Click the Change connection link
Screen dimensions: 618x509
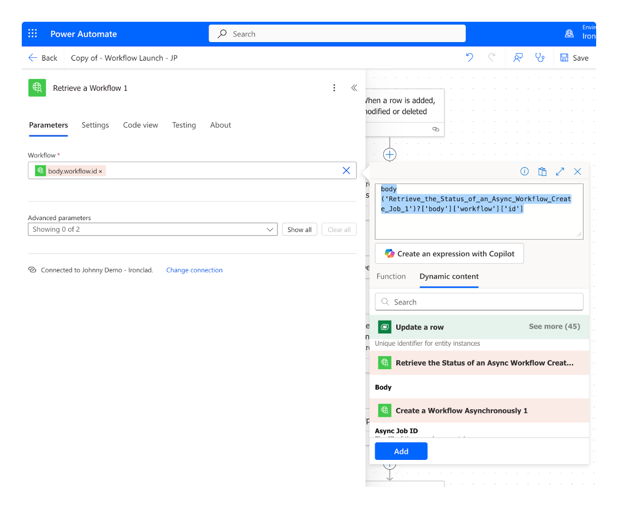click(194, 270)
